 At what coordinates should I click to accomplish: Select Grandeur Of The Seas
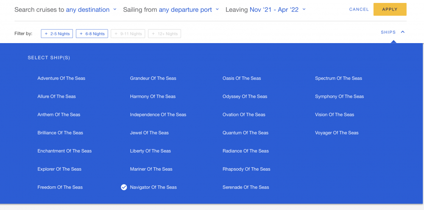pyautogui.click(x=153, y=79)
